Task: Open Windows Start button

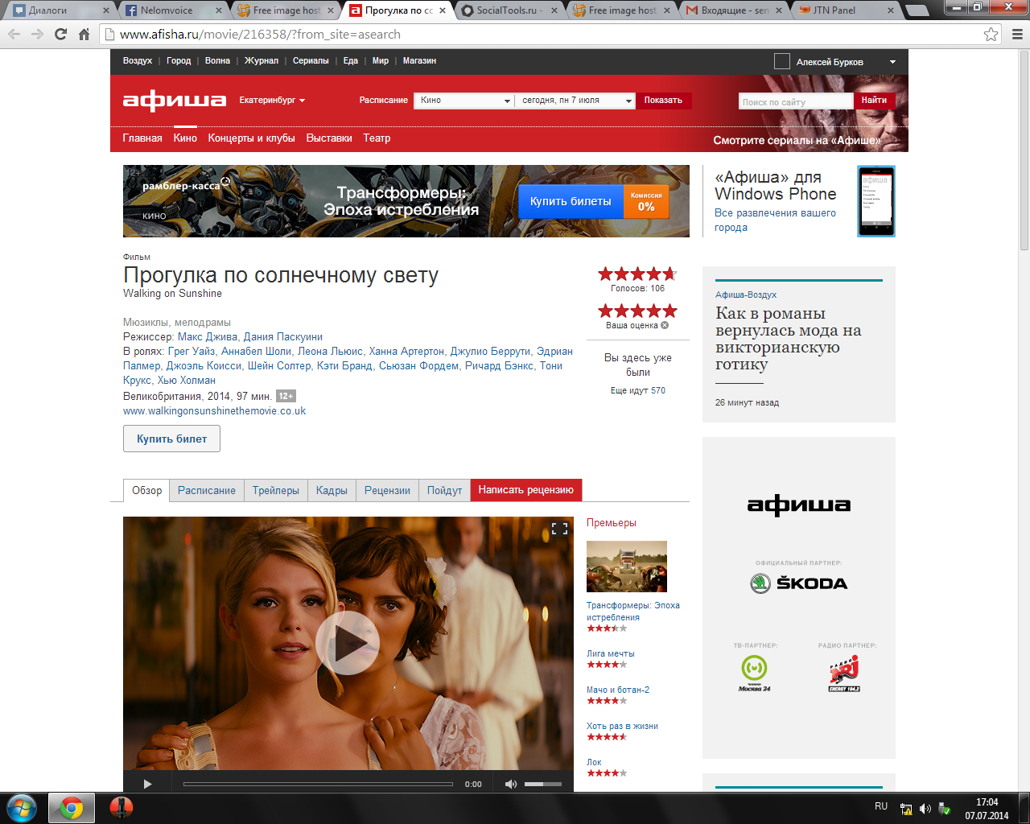Action: coord(21,808)
